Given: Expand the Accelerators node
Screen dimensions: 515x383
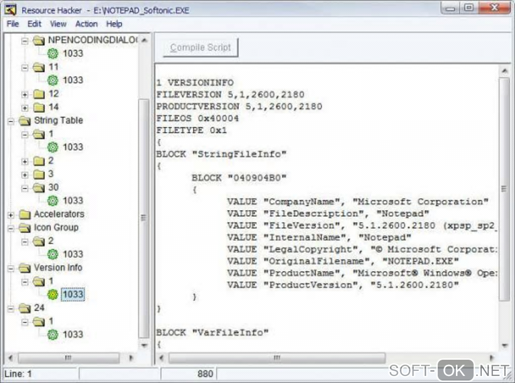Looking at the screenshot, I should [x=11, y=215].
